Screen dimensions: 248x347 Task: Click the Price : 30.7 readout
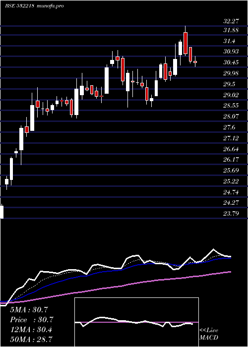(32, 320)
